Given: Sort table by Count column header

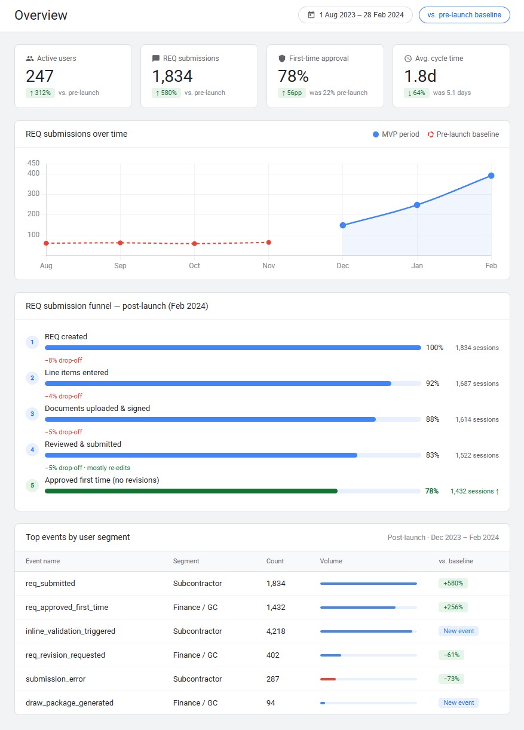Looking at the screenshot, I should click(x=275, y=562).
